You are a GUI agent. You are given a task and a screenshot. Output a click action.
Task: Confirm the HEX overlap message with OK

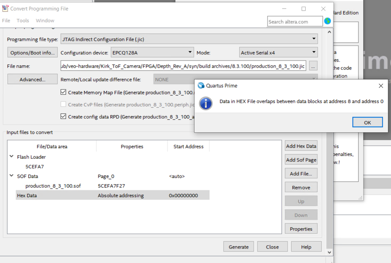[367, 122]
